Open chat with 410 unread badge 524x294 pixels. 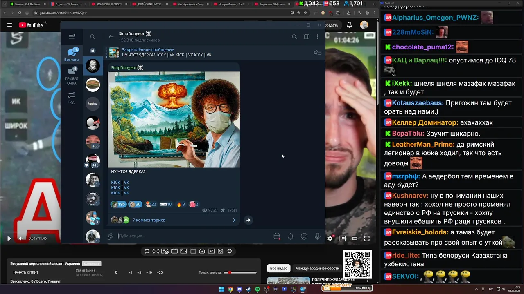(x=93, y=161)
